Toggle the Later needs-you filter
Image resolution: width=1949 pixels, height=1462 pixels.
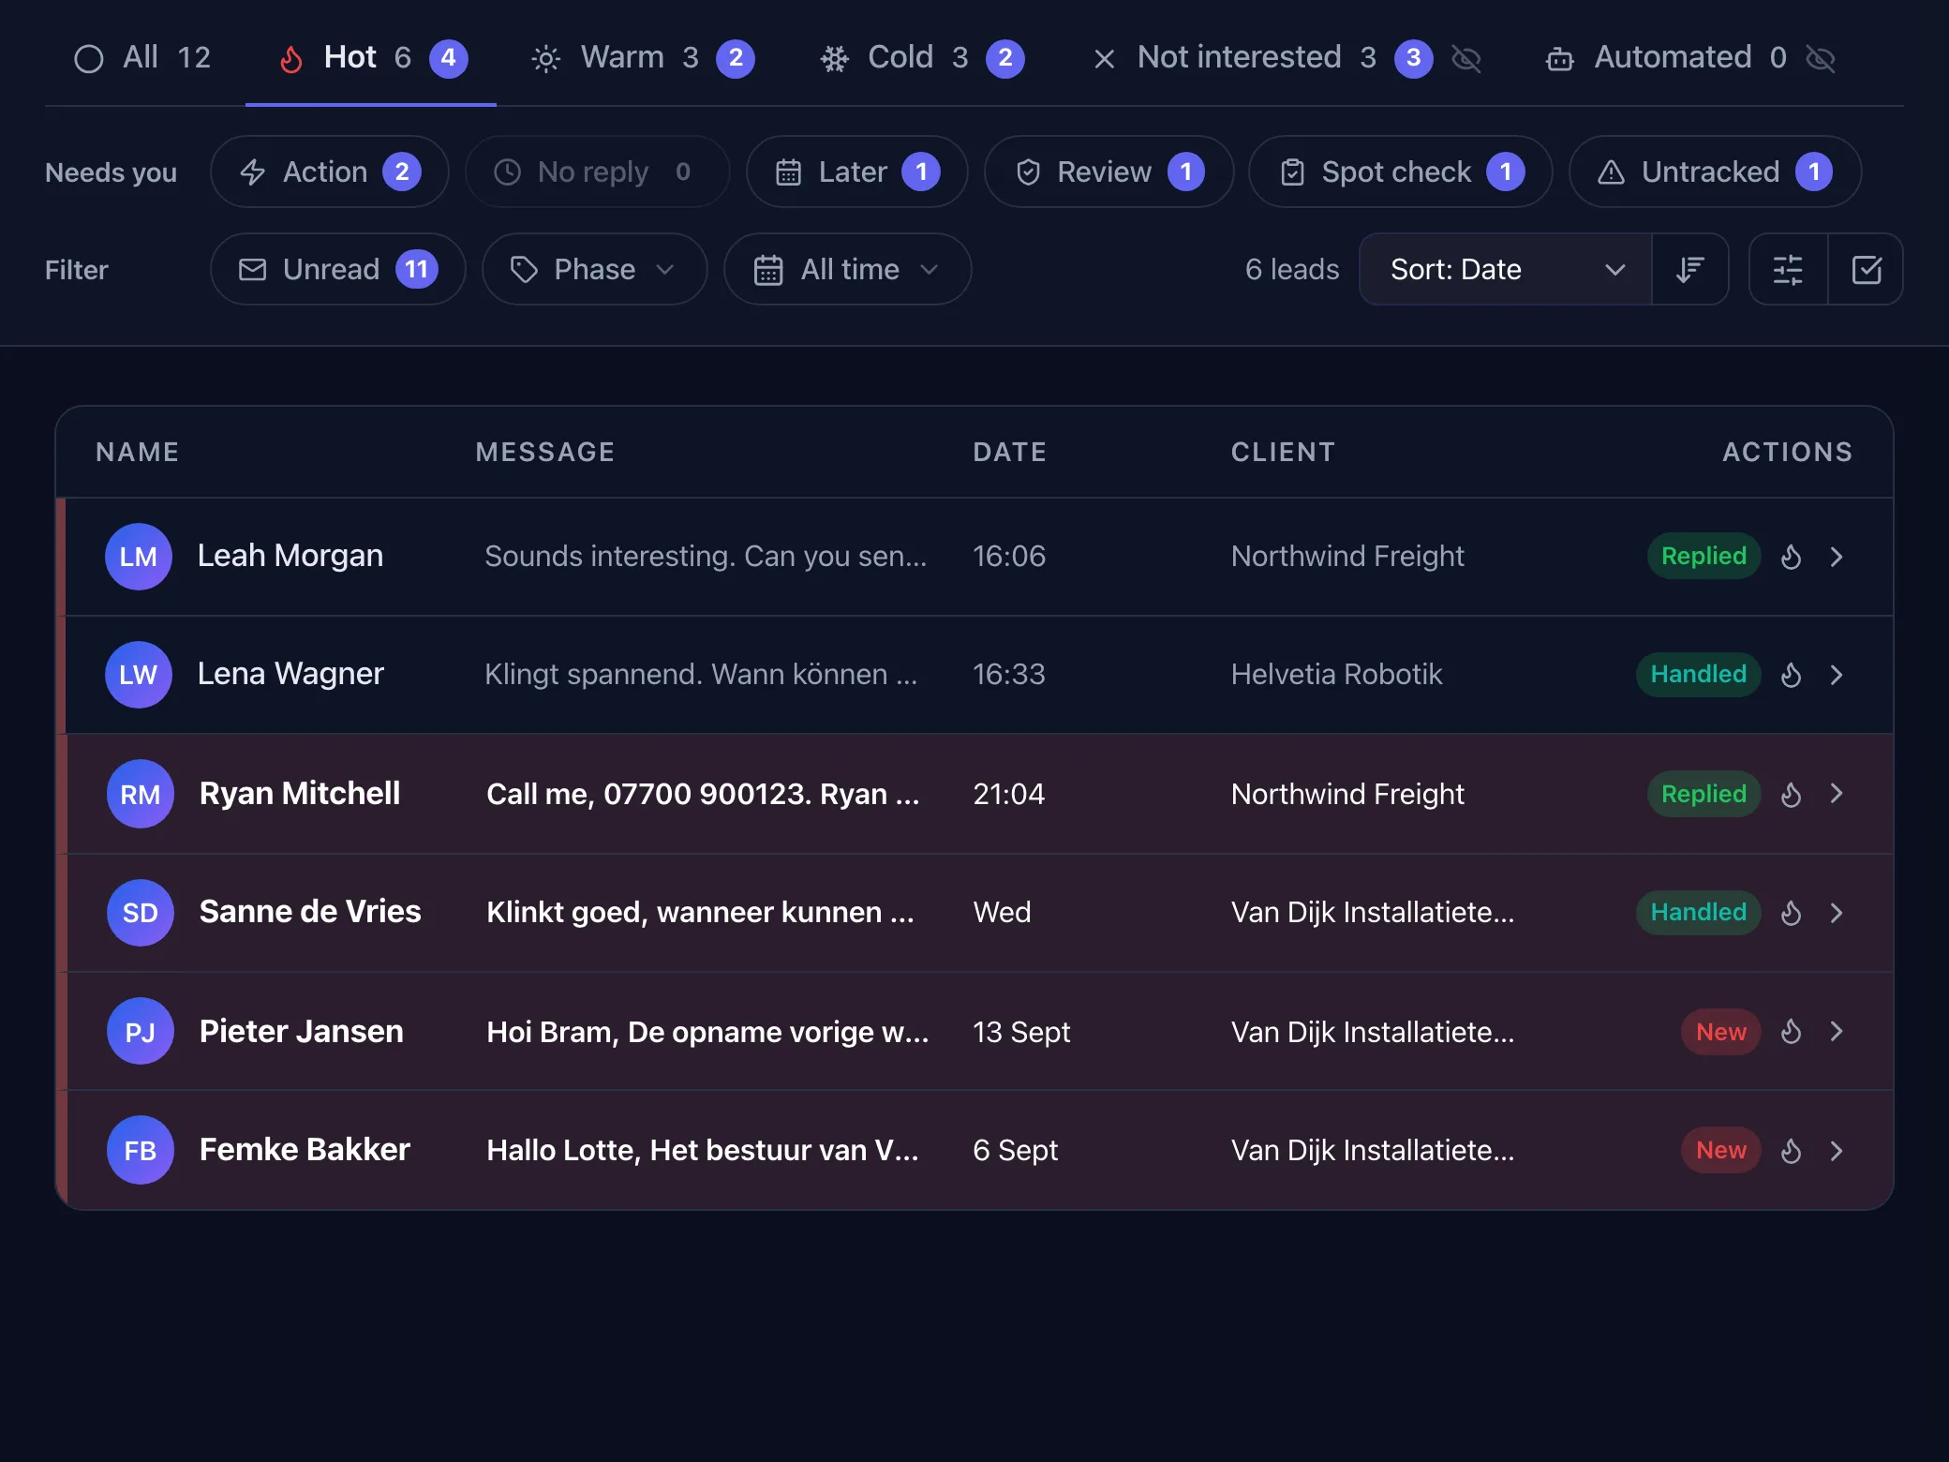[857, 172]
